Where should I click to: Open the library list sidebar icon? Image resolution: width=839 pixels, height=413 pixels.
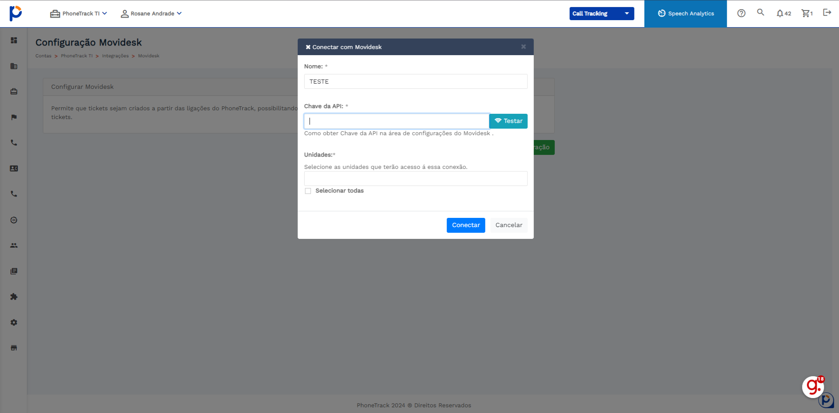(x=14, y=271)
